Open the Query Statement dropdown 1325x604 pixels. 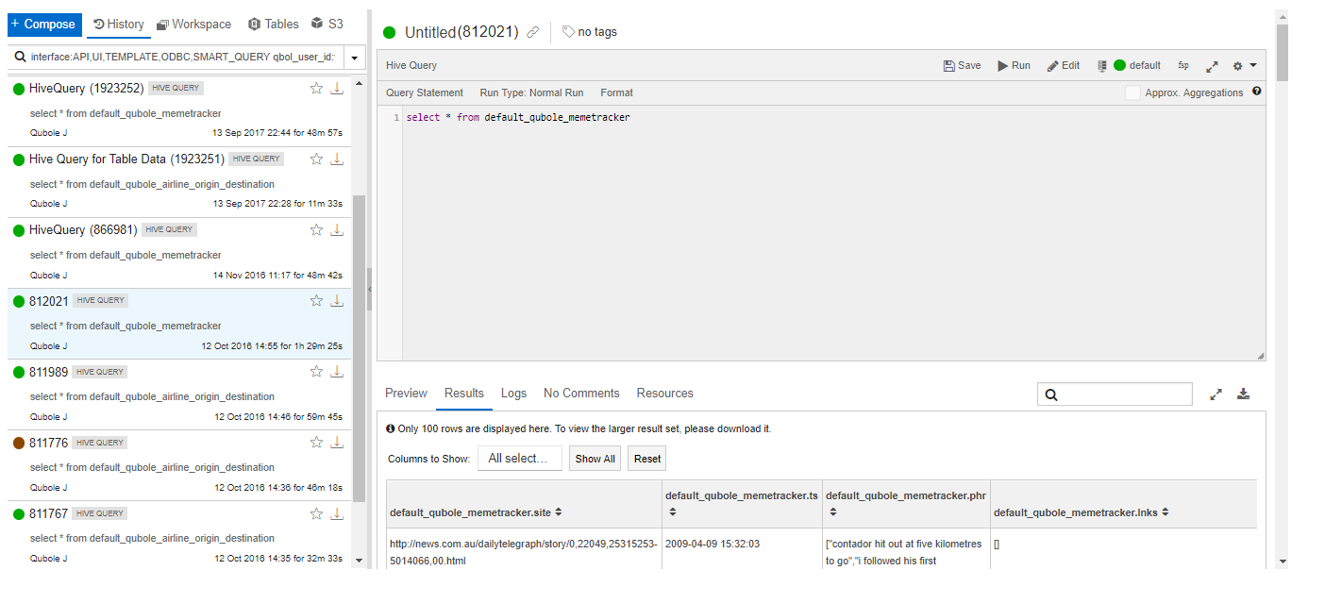425,92
